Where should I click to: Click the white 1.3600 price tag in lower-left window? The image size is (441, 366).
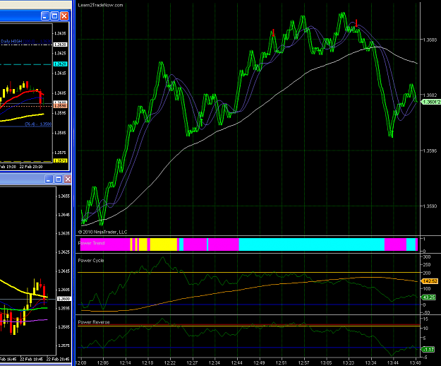(64, 299)
